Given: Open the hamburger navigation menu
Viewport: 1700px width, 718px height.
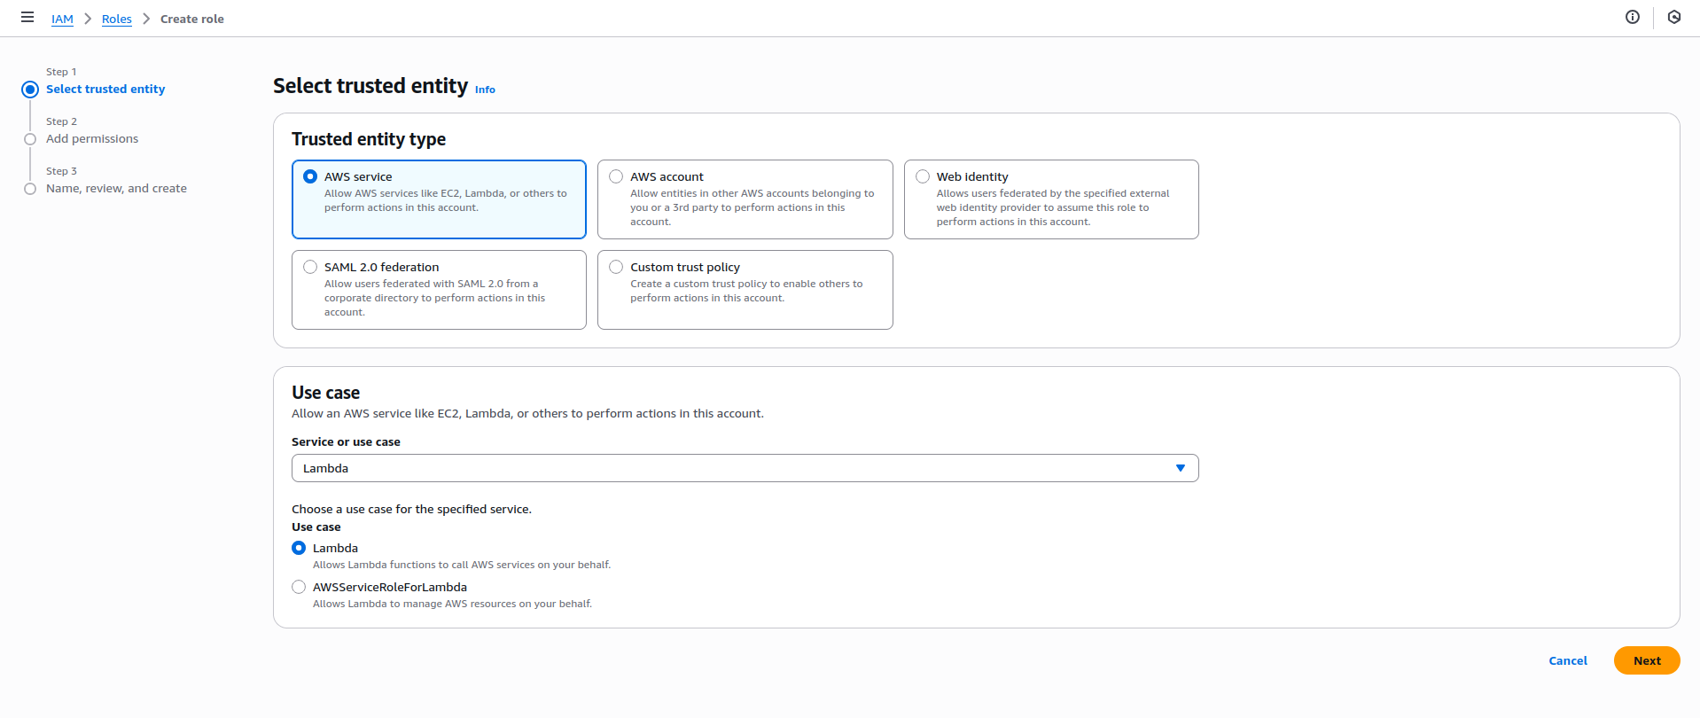Looking at the screenshot, I should [x=27, y=17].
